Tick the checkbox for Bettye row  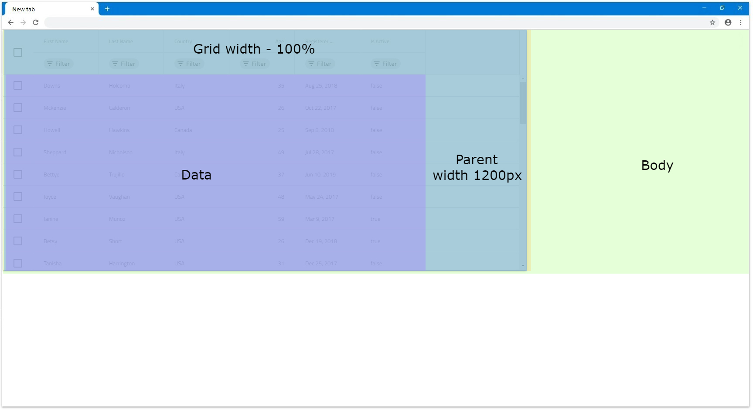click(18, 174)
